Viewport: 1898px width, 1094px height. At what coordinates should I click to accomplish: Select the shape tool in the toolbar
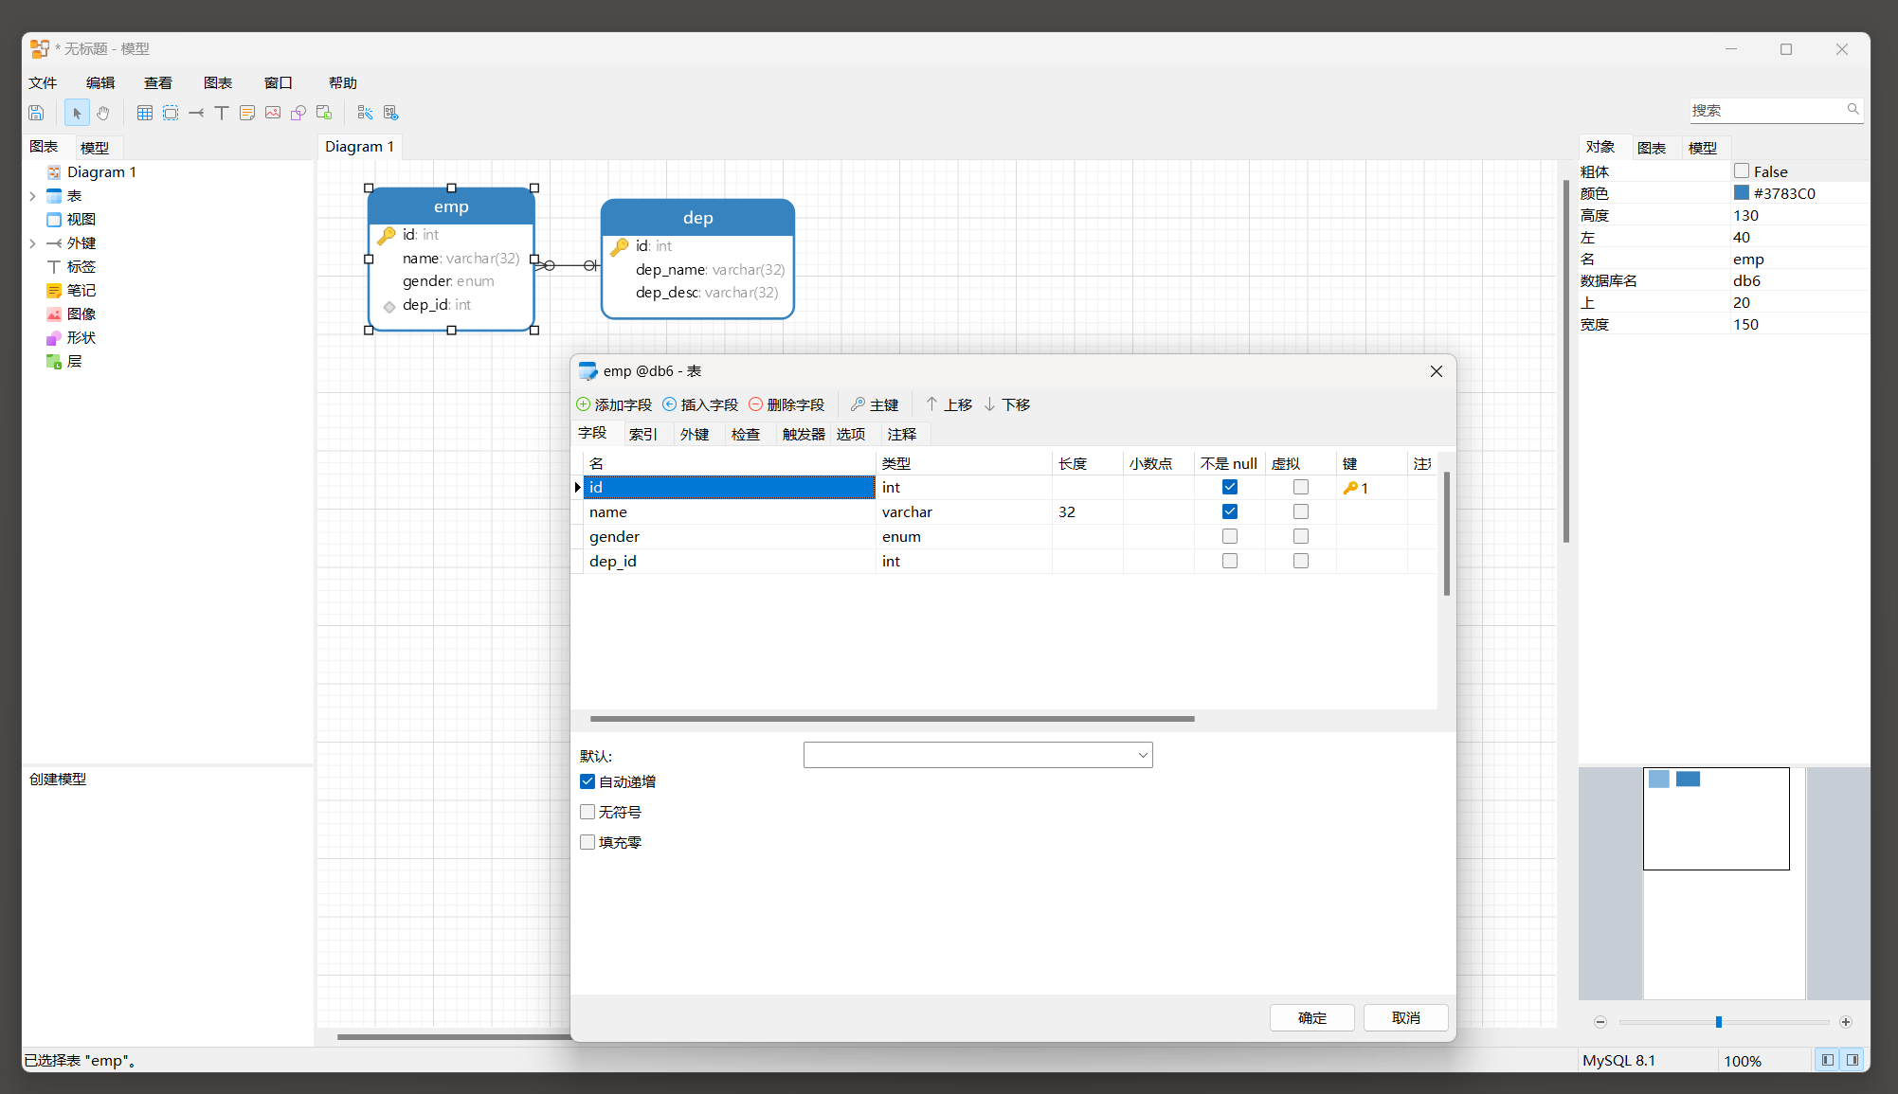pyautogui.click(x=298, y=113)
